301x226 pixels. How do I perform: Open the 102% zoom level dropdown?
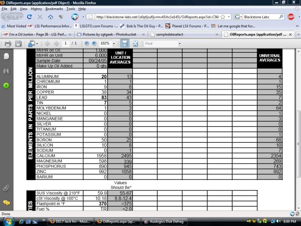coord(114,44)
